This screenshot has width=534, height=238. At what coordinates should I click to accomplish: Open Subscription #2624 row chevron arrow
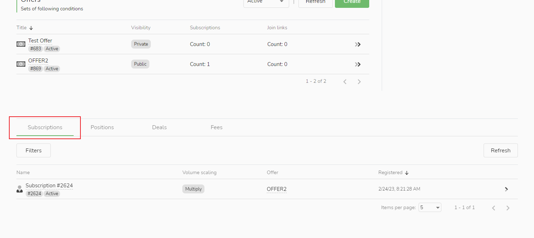[x=506, y=189]
